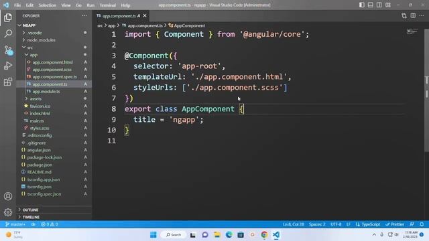Open the Selection menu
Screen dimensions: 429x241
(48, 5)
